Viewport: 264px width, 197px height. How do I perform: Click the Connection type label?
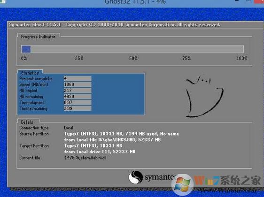click(x=34, y=128)
